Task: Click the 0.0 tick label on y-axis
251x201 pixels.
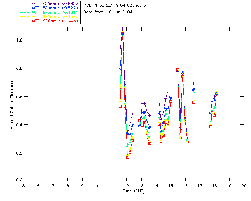Action: click(18, 181)
